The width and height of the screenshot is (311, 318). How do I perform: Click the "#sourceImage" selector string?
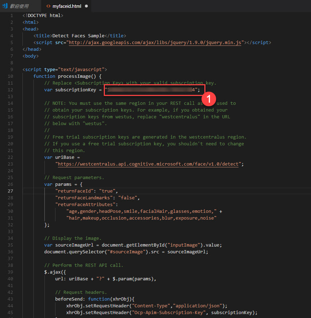[127, 252]
